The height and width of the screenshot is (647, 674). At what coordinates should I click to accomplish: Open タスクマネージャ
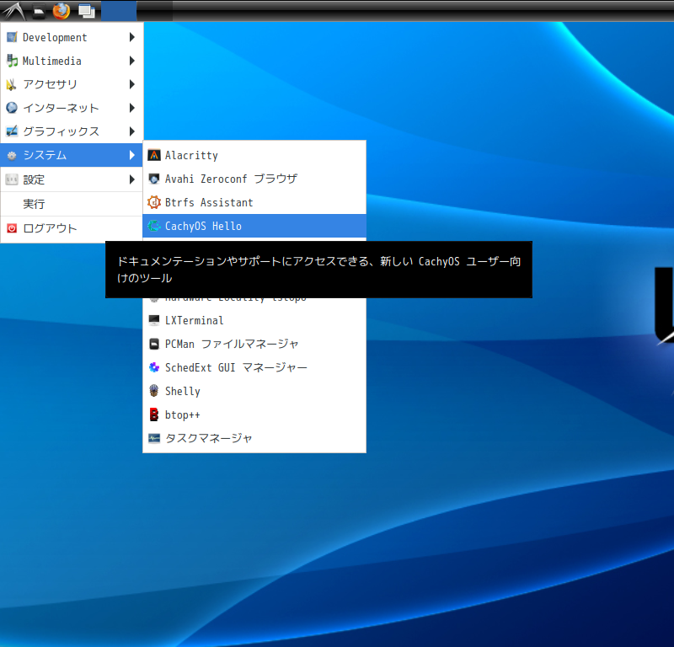click(254, 438)
